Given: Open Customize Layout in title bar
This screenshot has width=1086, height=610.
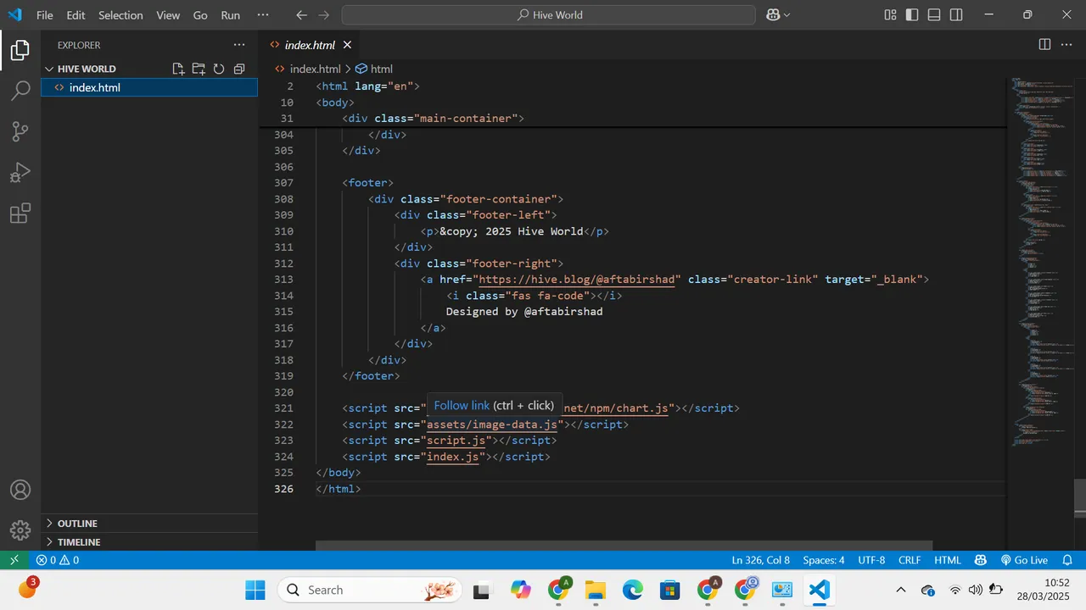Looking at the screenshot, I should 890,14.
